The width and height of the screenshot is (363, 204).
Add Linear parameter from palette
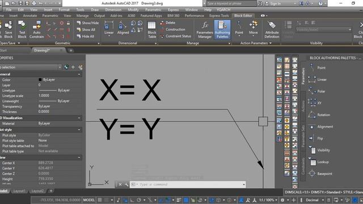(x=318, y=79)
